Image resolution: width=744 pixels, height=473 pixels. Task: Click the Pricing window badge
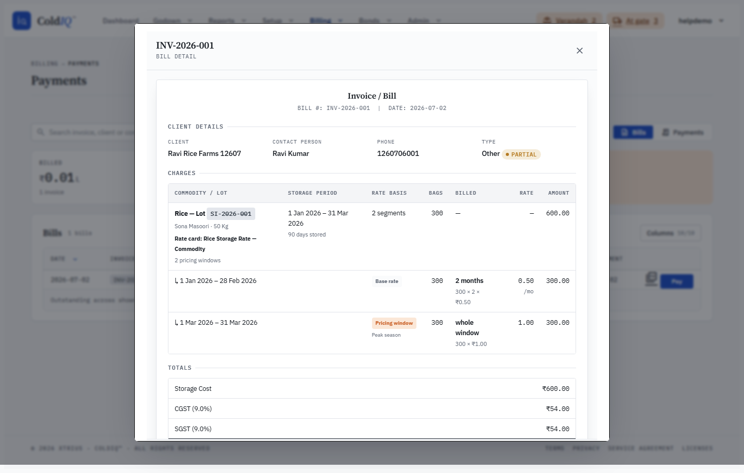(x=394, y=323)
